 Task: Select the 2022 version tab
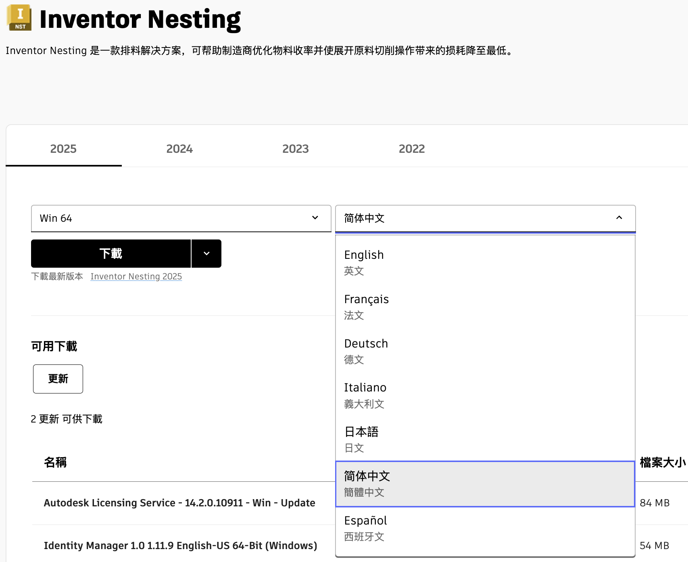(411, 149)
